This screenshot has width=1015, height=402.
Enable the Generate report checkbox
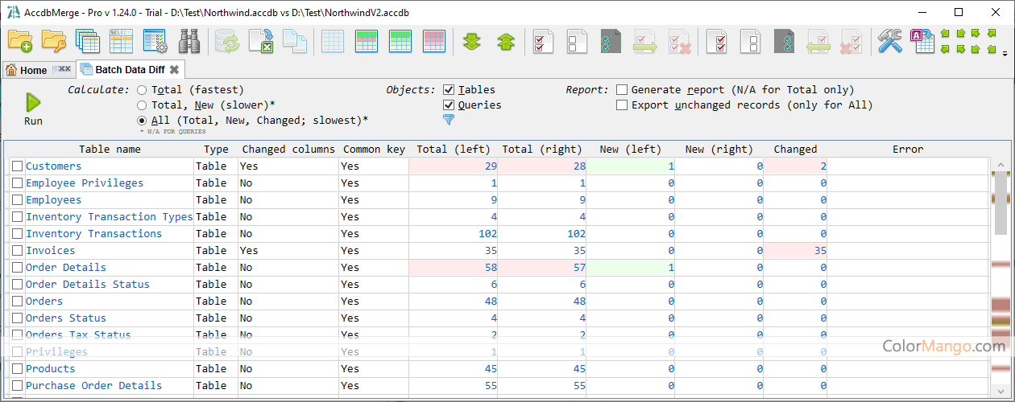(622, 90)
